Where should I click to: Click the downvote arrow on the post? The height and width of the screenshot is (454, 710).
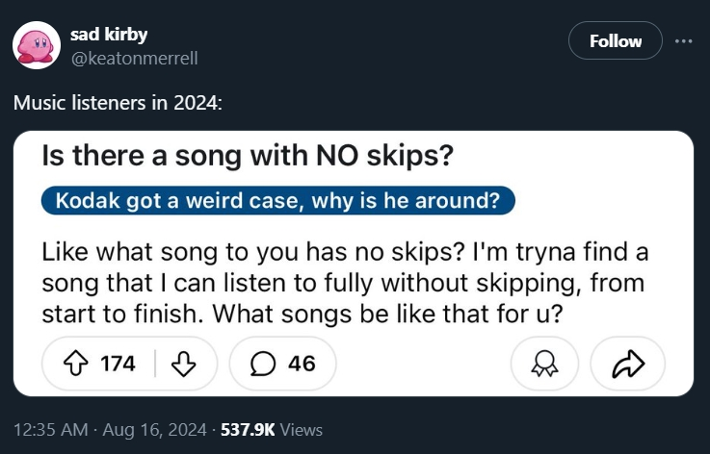[182, 364]
